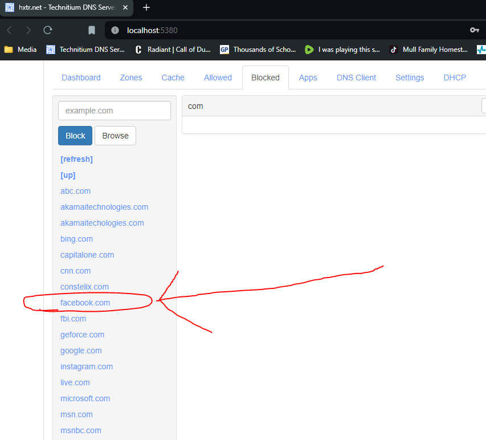Image resolution: width=486 pixels, height=440 pixels.
Task: Switch to the Dashboard tab
Action: pyautogui.click(x=81, y=78)
